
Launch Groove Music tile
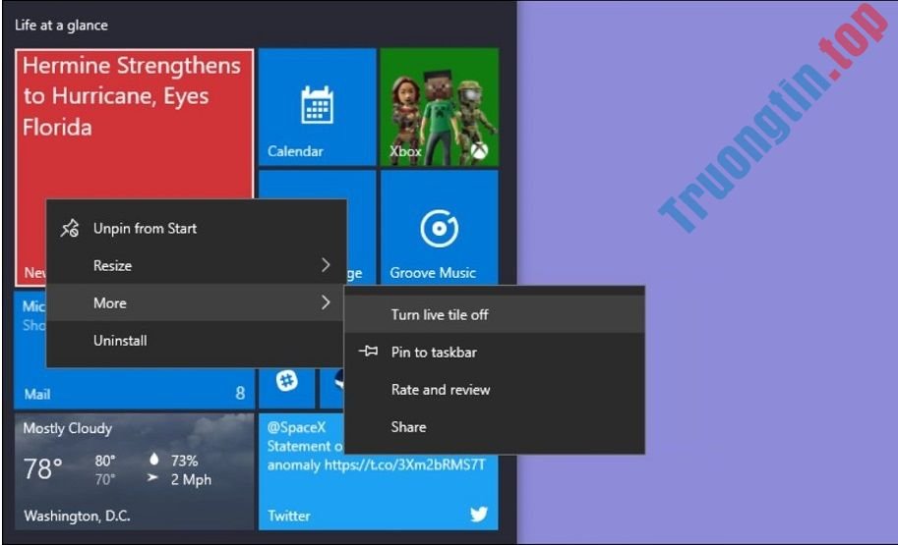click(440, 227)
